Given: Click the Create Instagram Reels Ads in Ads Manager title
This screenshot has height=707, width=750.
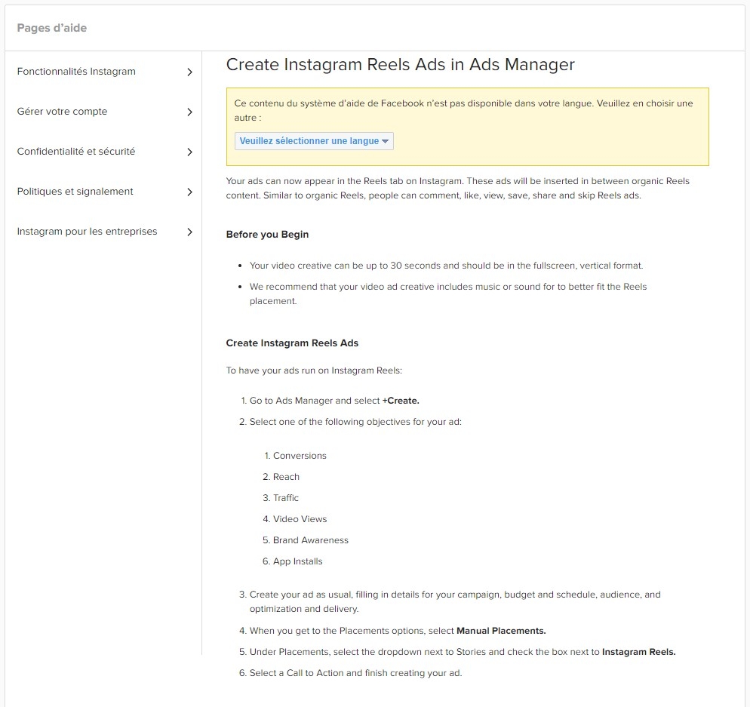Looking at the screenshot, I should click(x=400, y=65).
